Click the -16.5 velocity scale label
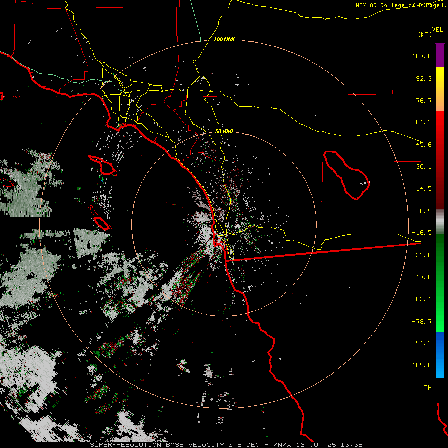 pyautogui.click(x=422, y=233)
